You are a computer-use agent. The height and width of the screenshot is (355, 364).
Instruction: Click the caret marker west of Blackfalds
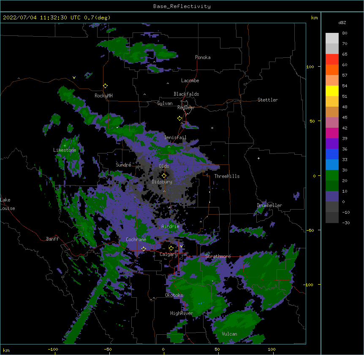[x=144, y=94]
